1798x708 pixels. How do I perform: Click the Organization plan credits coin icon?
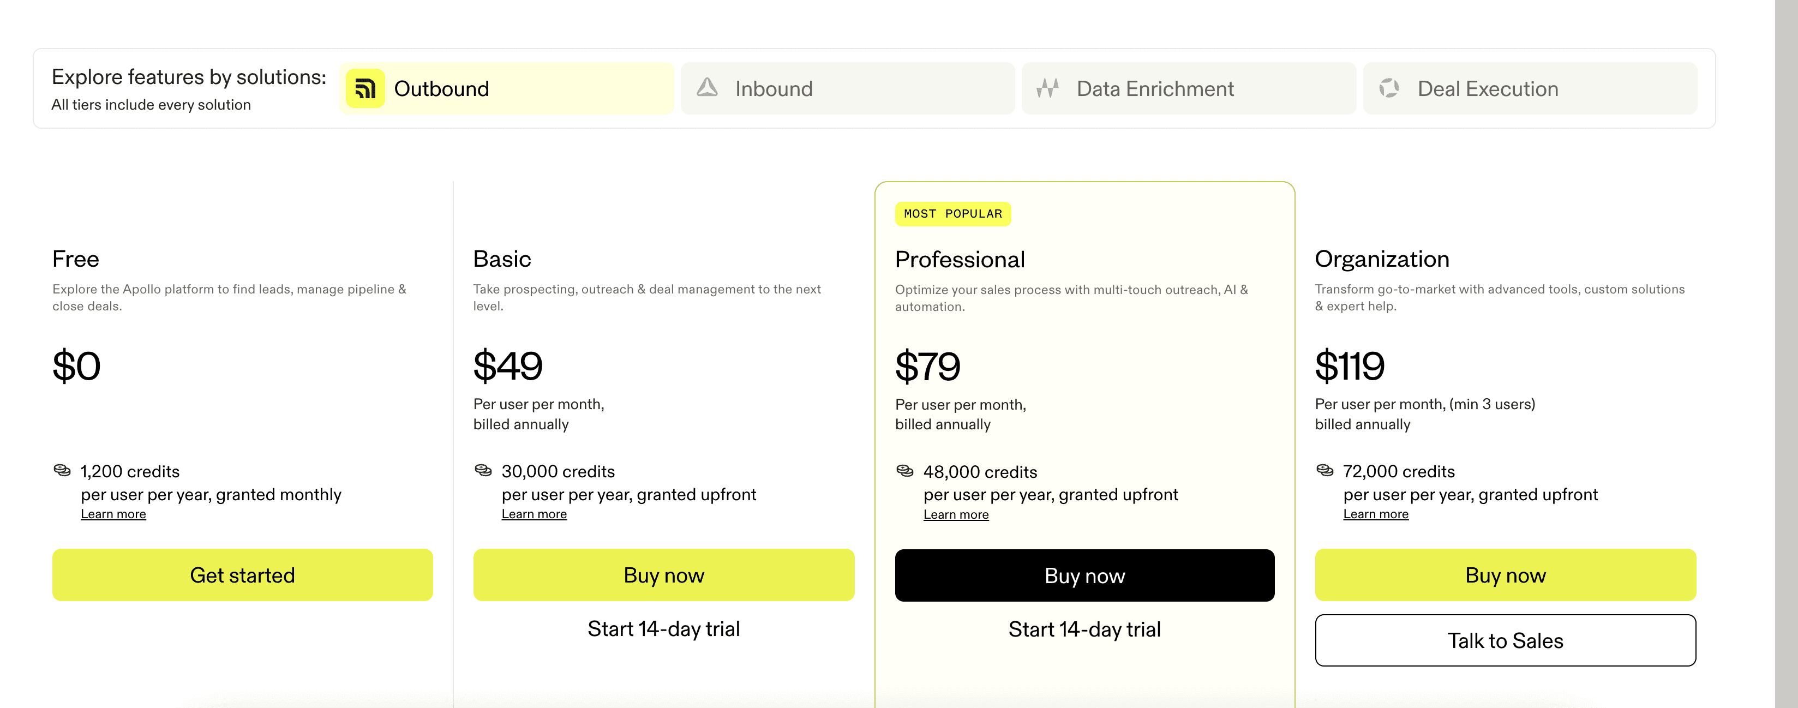point(1324,471)
